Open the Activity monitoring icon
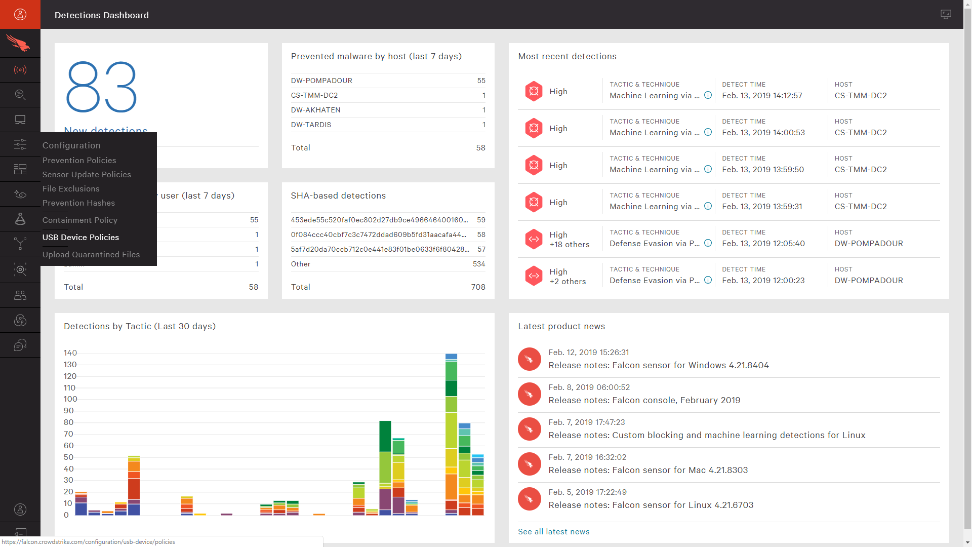The image size is (972, 547). pyautogui.click(x=20, y=69)
